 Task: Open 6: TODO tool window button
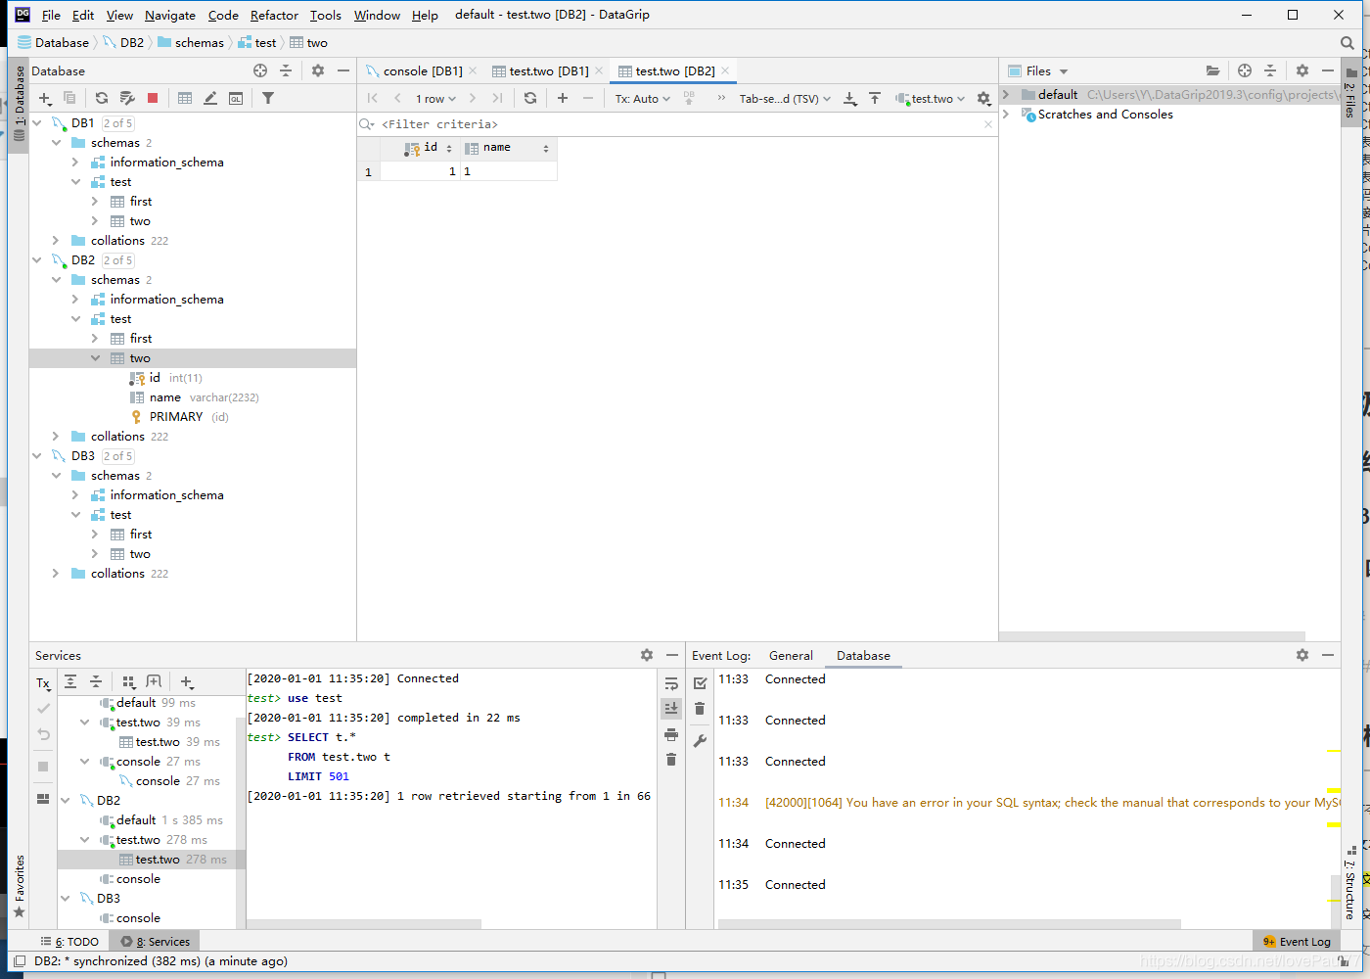click(70, 942)
